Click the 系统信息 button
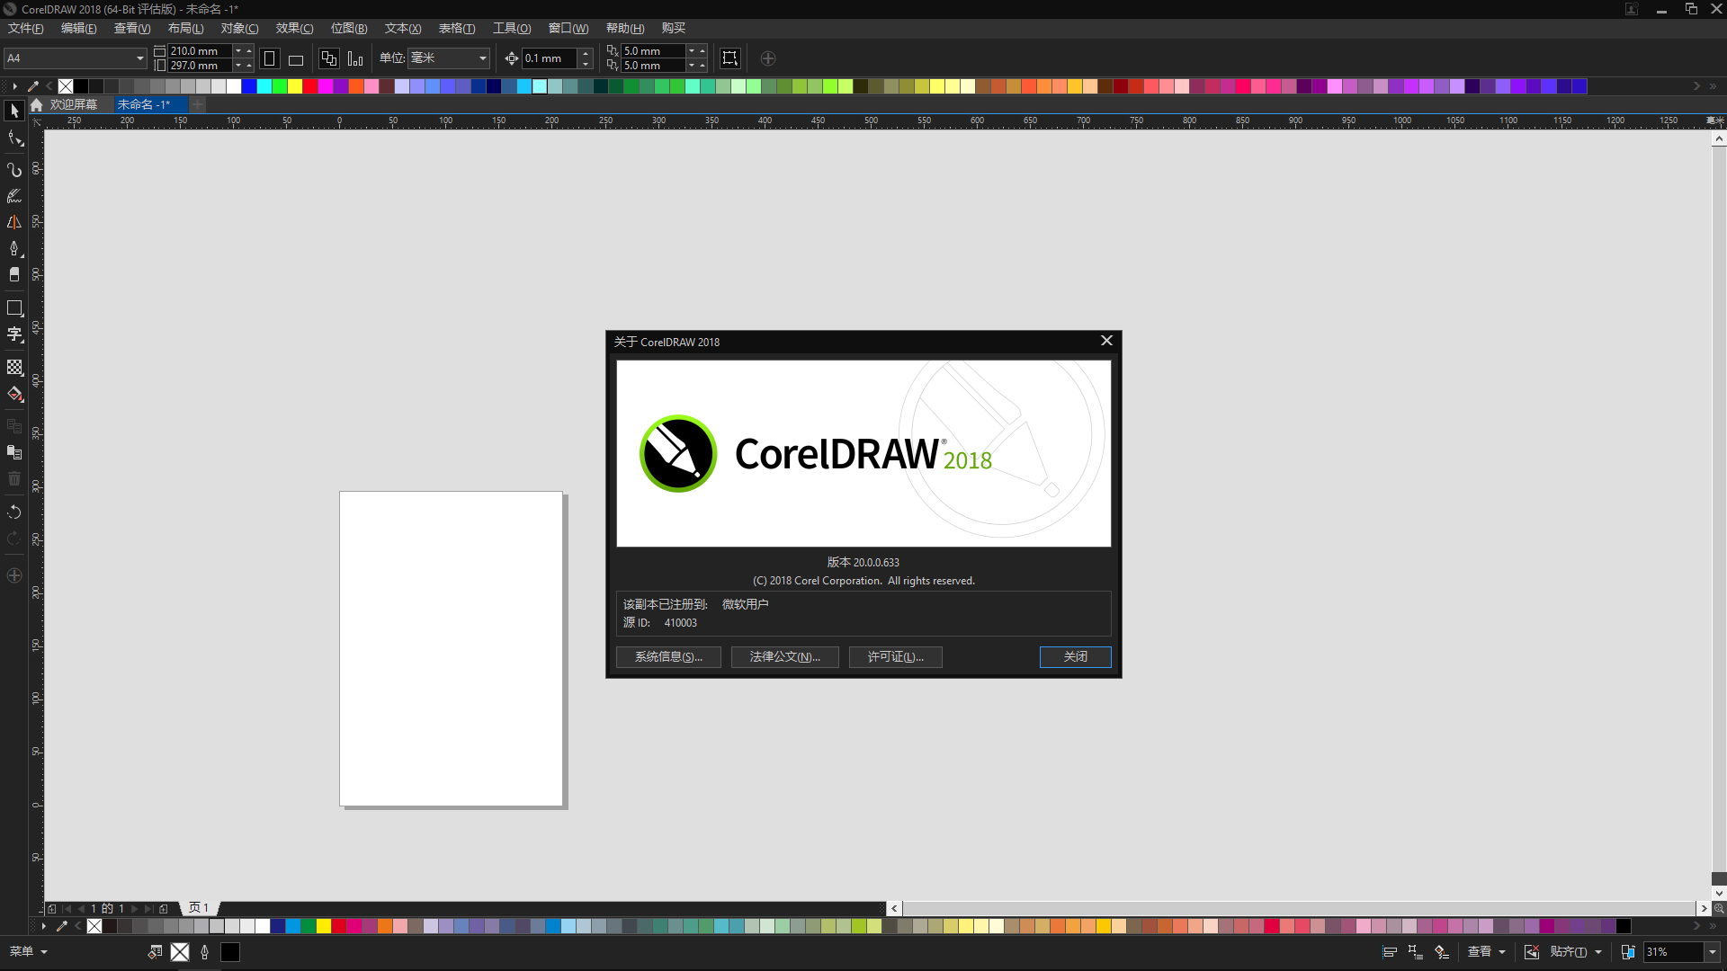1727x971 pixels. [x=668, y=657]
